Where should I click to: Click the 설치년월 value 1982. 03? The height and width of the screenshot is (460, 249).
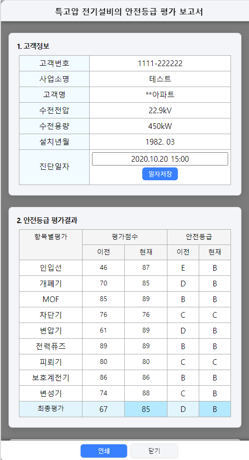click(160, 142)
